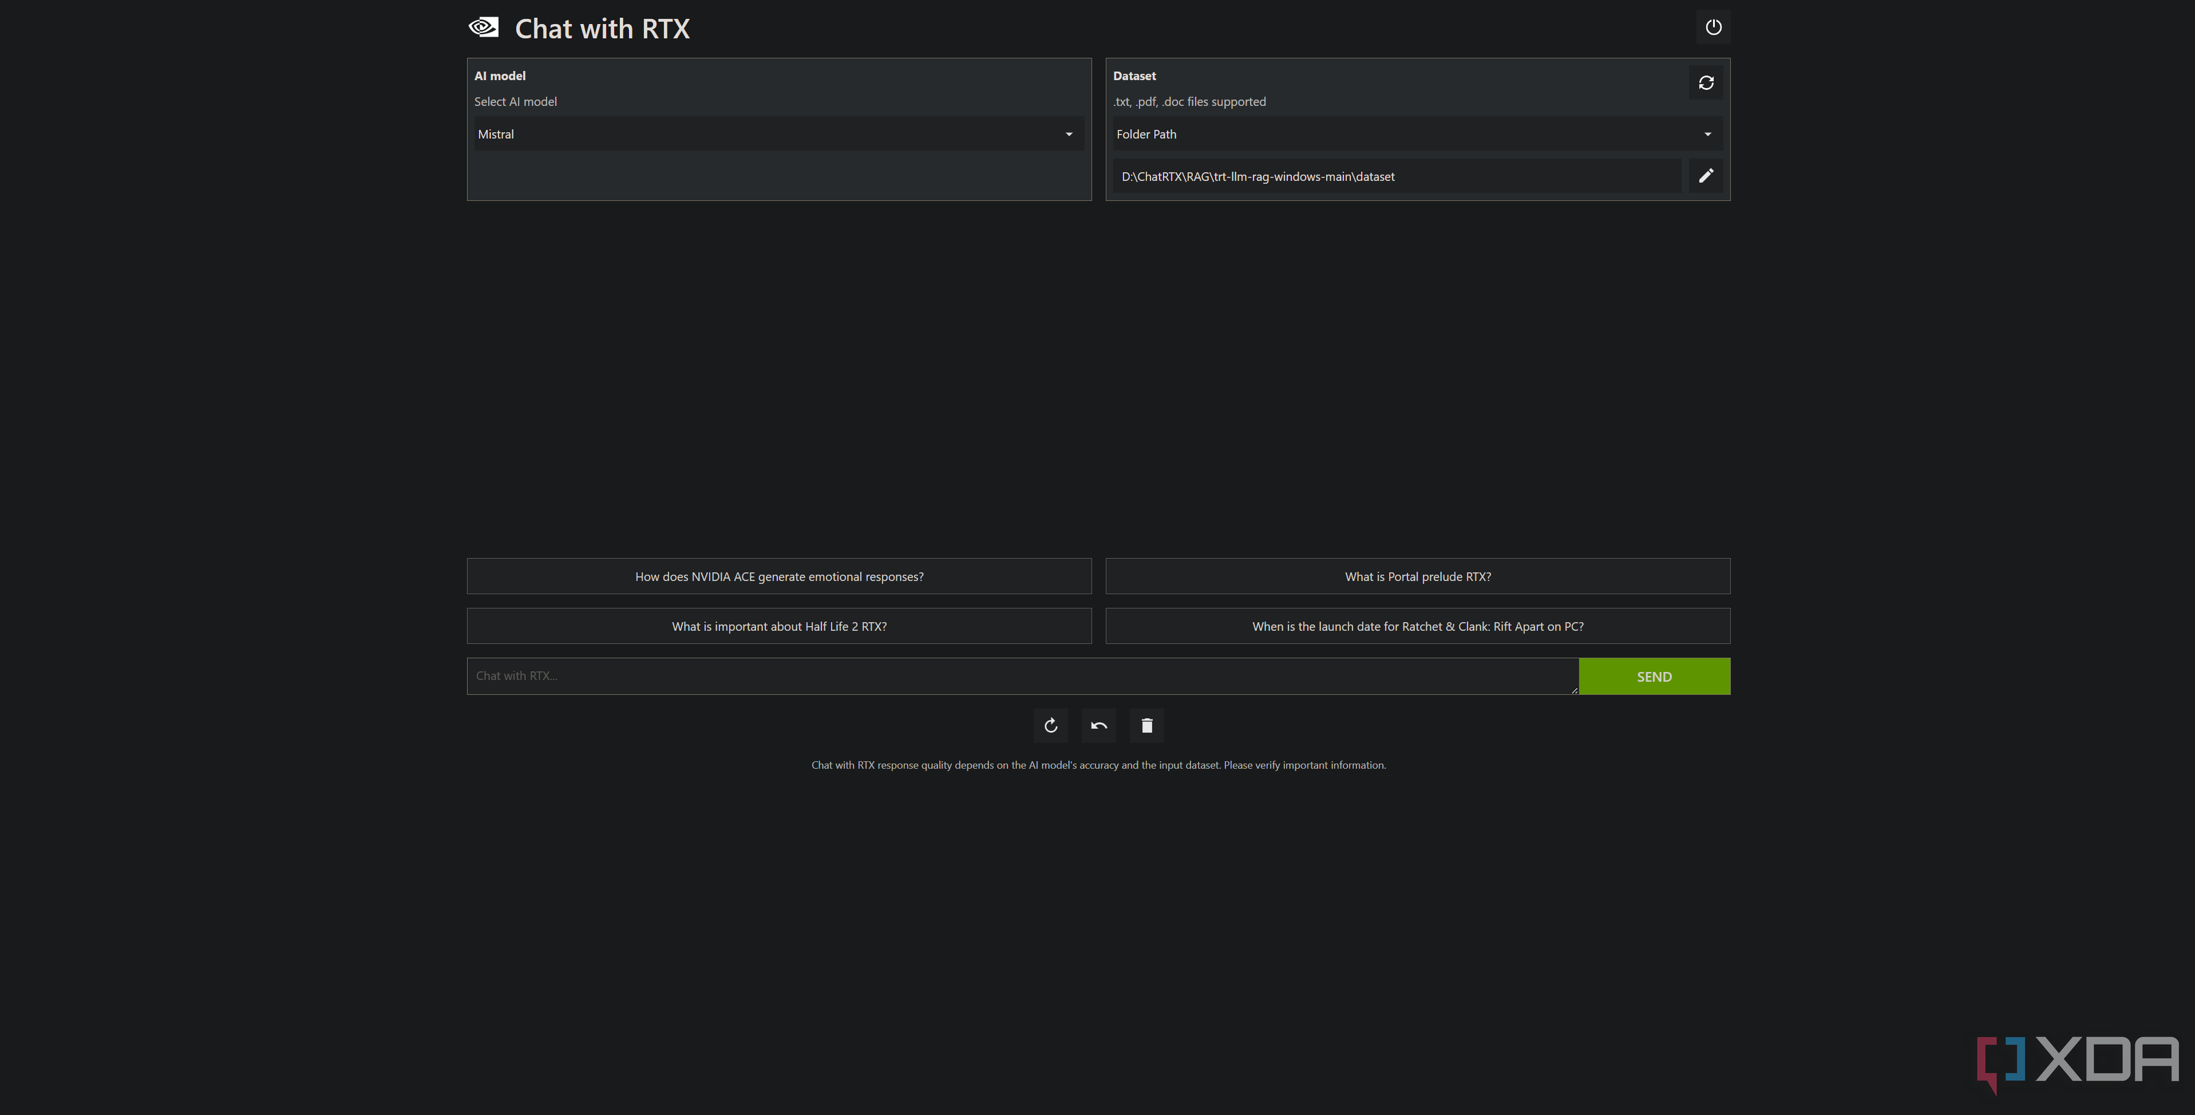The height and width of the screenshot is (1115, 2195).
Task: Click the trash clear chat icon
Action: 1147,725
